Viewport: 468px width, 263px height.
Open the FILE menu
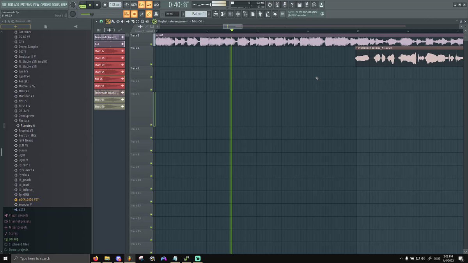coord(4,5)
